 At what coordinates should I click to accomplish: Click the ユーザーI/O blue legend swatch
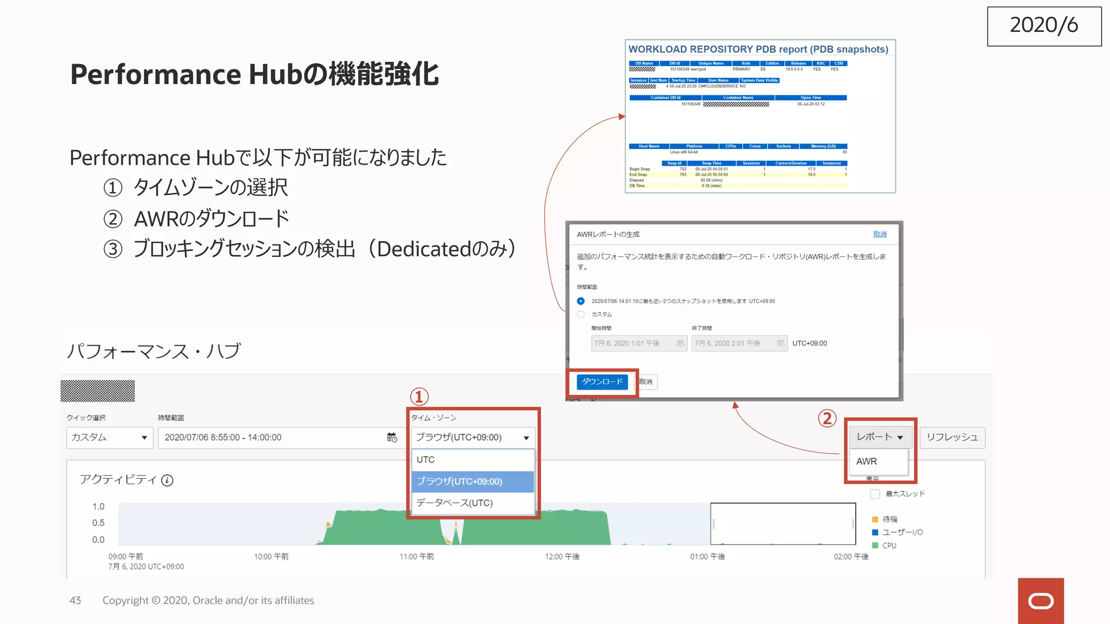pos(875,532)
